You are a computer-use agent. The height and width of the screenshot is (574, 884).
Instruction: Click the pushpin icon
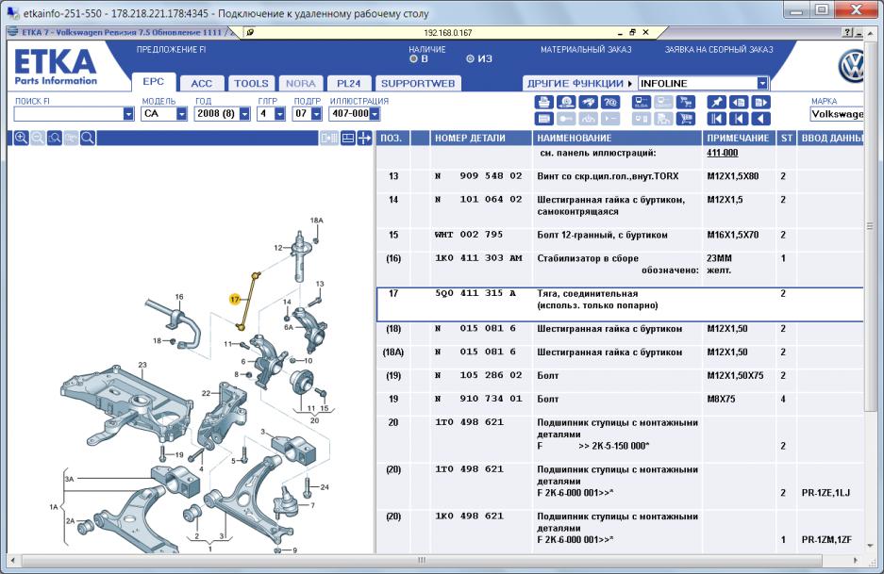pyautogui.click(x=717, y=102)
